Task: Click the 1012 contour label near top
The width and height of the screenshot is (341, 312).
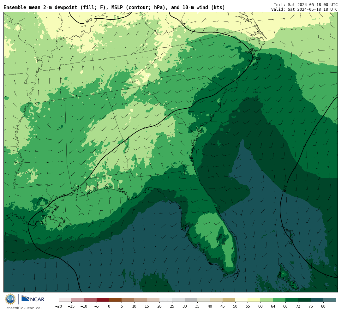Action: (89, 21)
